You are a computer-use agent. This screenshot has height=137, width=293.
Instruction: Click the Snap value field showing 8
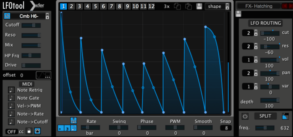(x=226, y=128)
